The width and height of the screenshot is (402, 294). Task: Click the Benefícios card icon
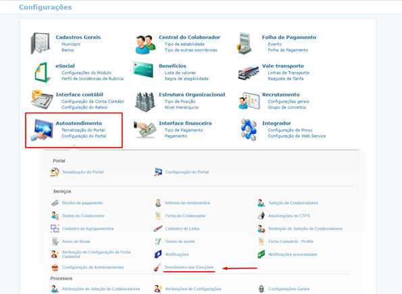143,69
